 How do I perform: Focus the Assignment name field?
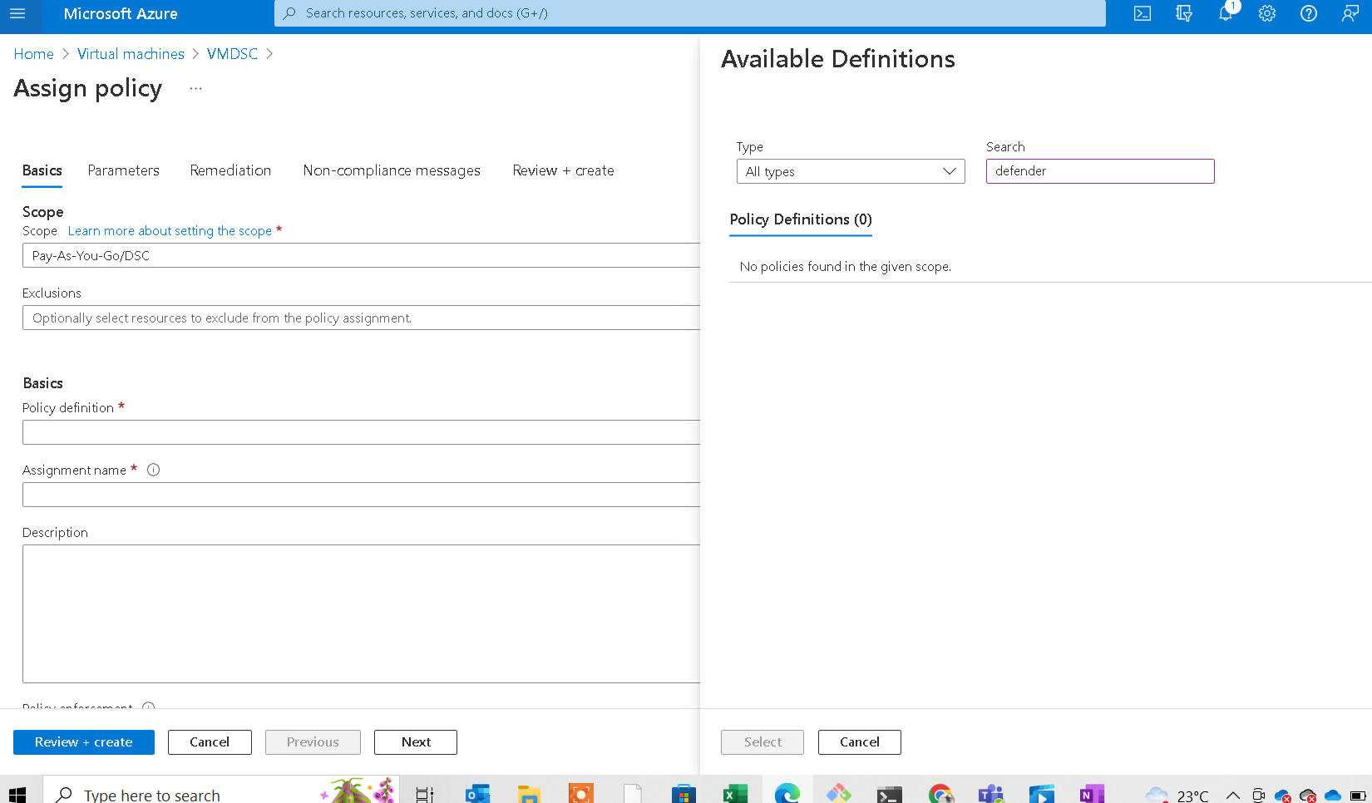click(361, 495)
